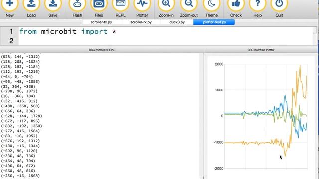Screen dimensions: 319x179
Task: Click REPL line (-656, 64, 336)
Action: (x=18, y=111)
